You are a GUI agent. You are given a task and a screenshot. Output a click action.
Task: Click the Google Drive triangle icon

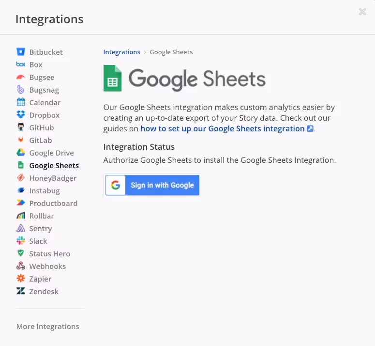[x=21, y=153]
